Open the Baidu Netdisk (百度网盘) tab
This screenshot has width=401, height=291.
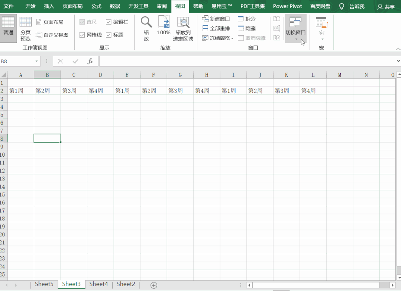[x=320, y=6]
